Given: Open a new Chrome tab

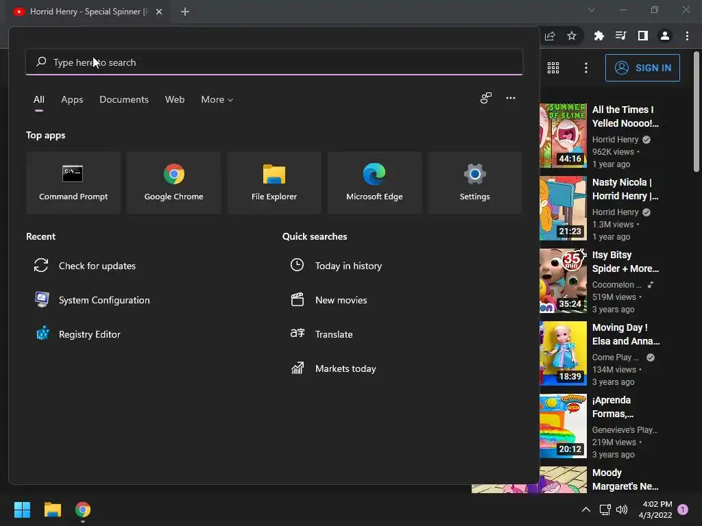Looking at the screenshot, I should [185, 12].
